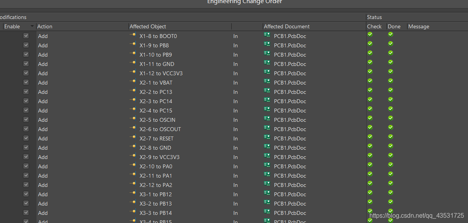Click the PCB document icon in the X2-7 to RESET row

pos(267,137)
